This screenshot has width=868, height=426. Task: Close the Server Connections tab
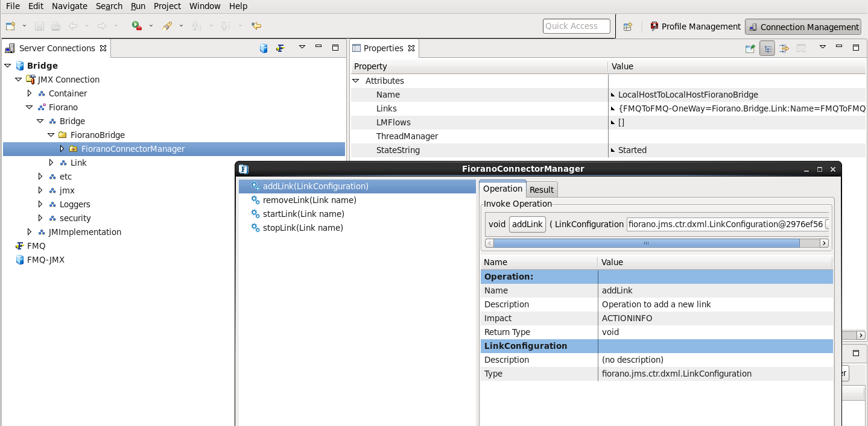pyautogui.click(x=103, y=48)
